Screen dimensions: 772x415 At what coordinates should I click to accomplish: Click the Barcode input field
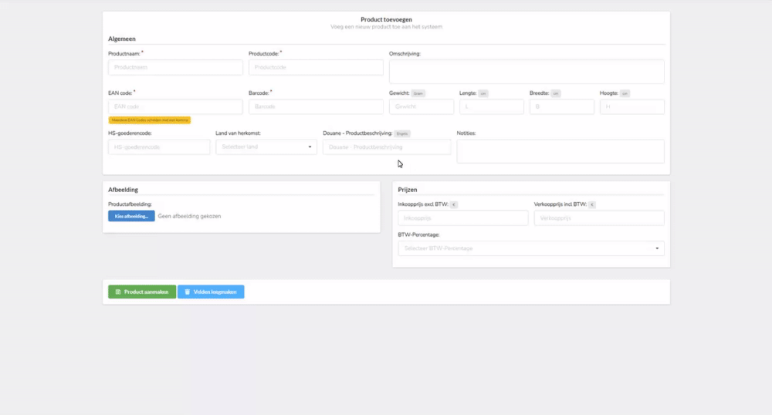[x=316, y=106]
